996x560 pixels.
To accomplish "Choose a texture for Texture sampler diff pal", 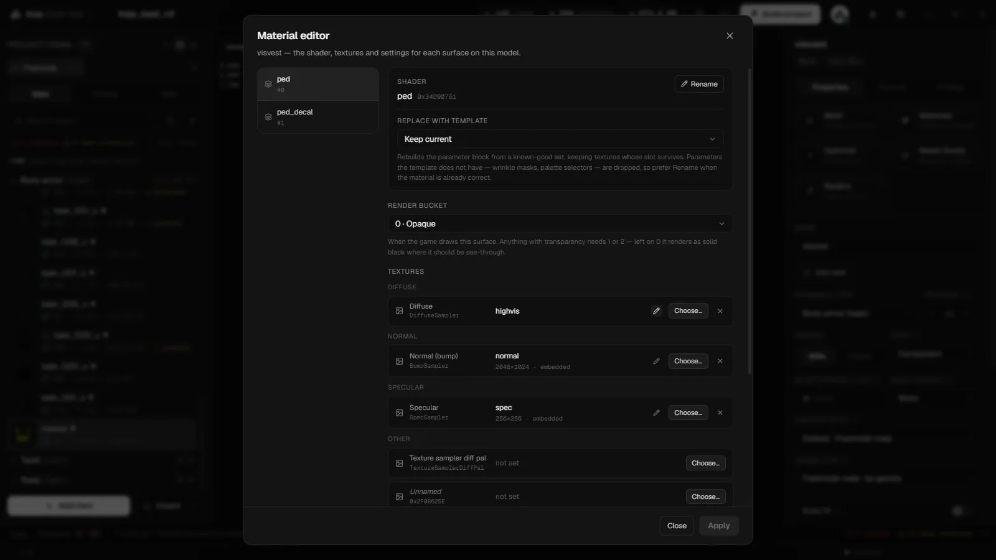I will click(x=705, y=463).
